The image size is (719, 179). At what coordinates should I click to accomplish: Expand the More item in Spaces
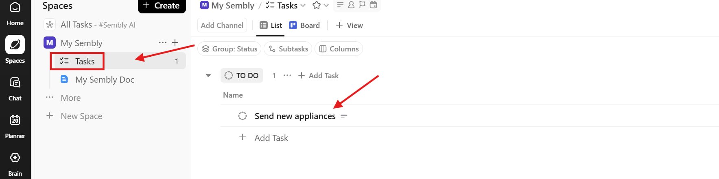pos(70,98)
